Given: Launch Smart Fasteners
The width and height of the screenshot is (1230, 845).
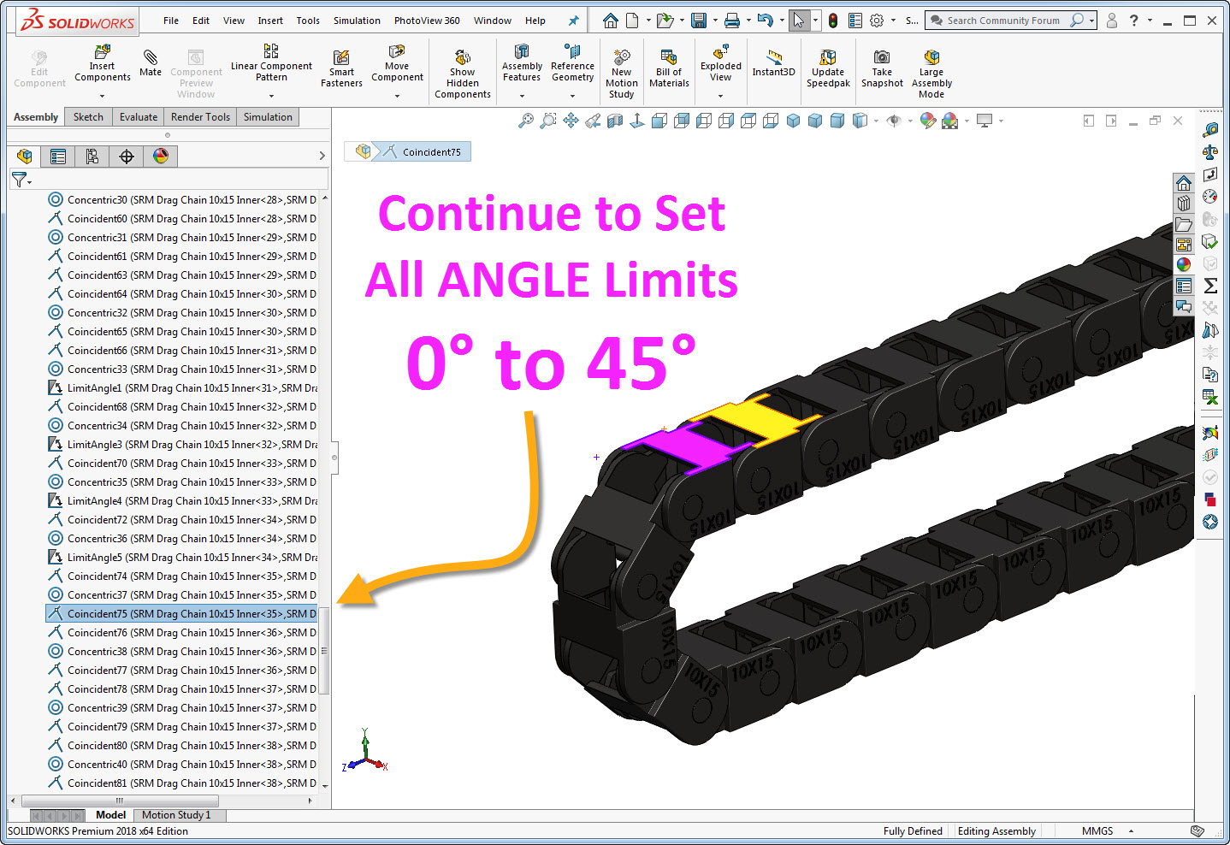Looking at the screenshot, I should (x=341, y=68).
